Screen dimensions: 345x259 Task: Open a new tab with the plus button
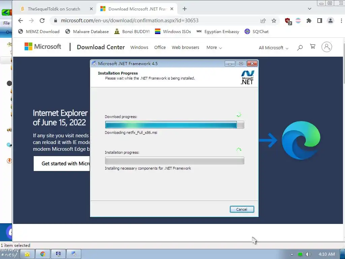click(x=185, y=9)
